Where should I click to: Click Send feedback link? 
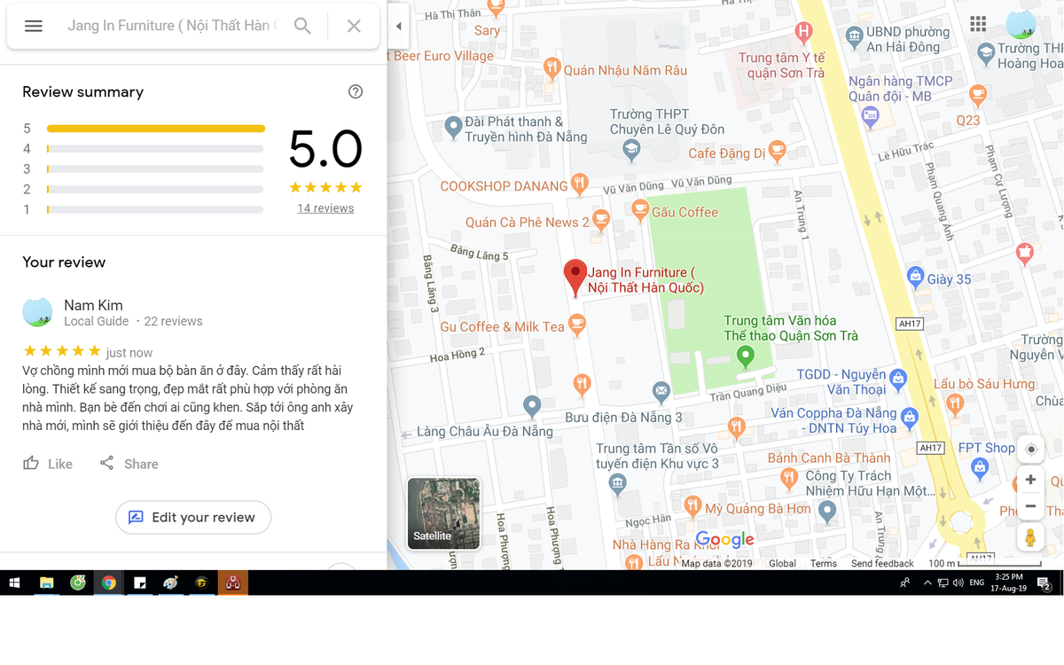point(882,563)
